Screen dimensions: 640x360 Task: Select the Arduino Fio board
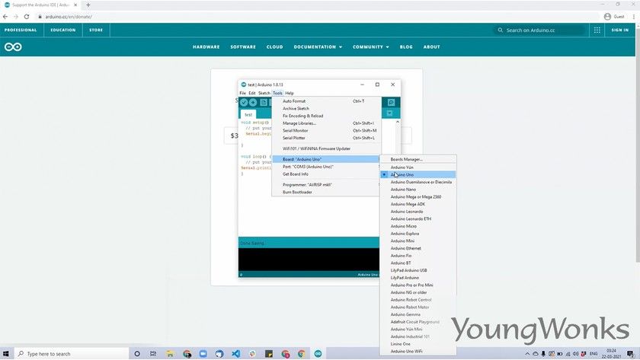coord(418,256)
